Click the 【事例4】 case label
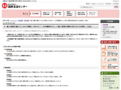 pos(9,84)
